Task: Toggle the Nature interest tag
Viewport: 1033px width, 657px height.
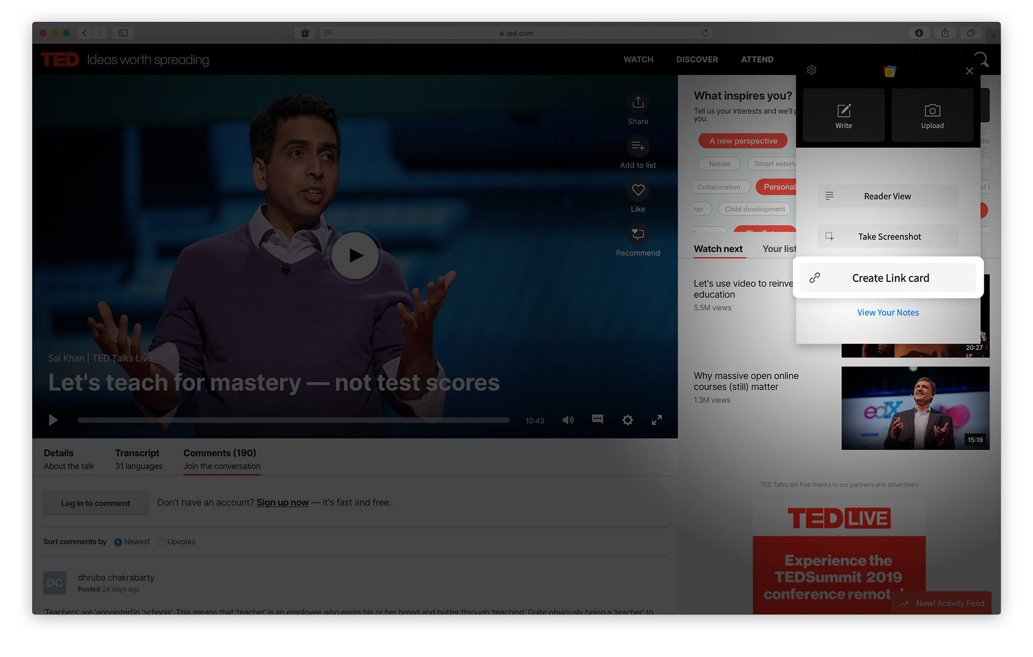Action: 720,164
